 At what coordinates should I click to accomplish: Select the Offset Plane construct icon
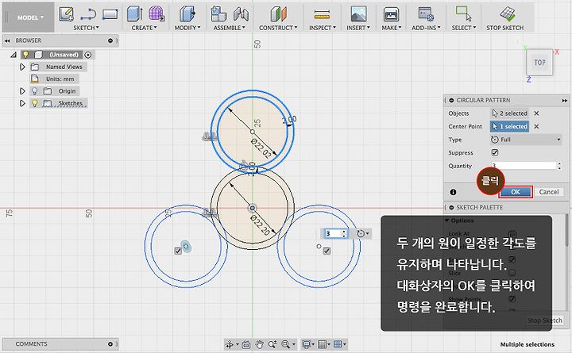pyautogui.click(x=279, y=14)
